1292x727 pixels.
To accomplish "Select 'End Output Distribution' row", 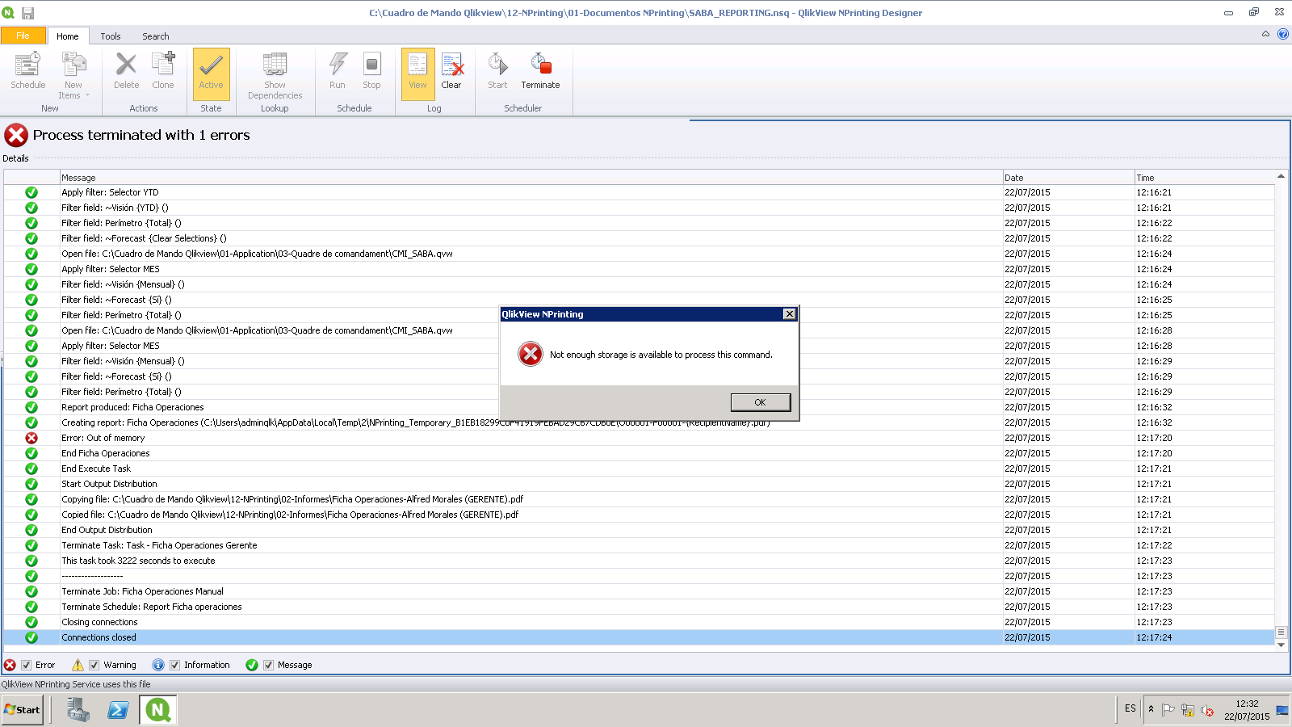I will [x=639, y=530].
